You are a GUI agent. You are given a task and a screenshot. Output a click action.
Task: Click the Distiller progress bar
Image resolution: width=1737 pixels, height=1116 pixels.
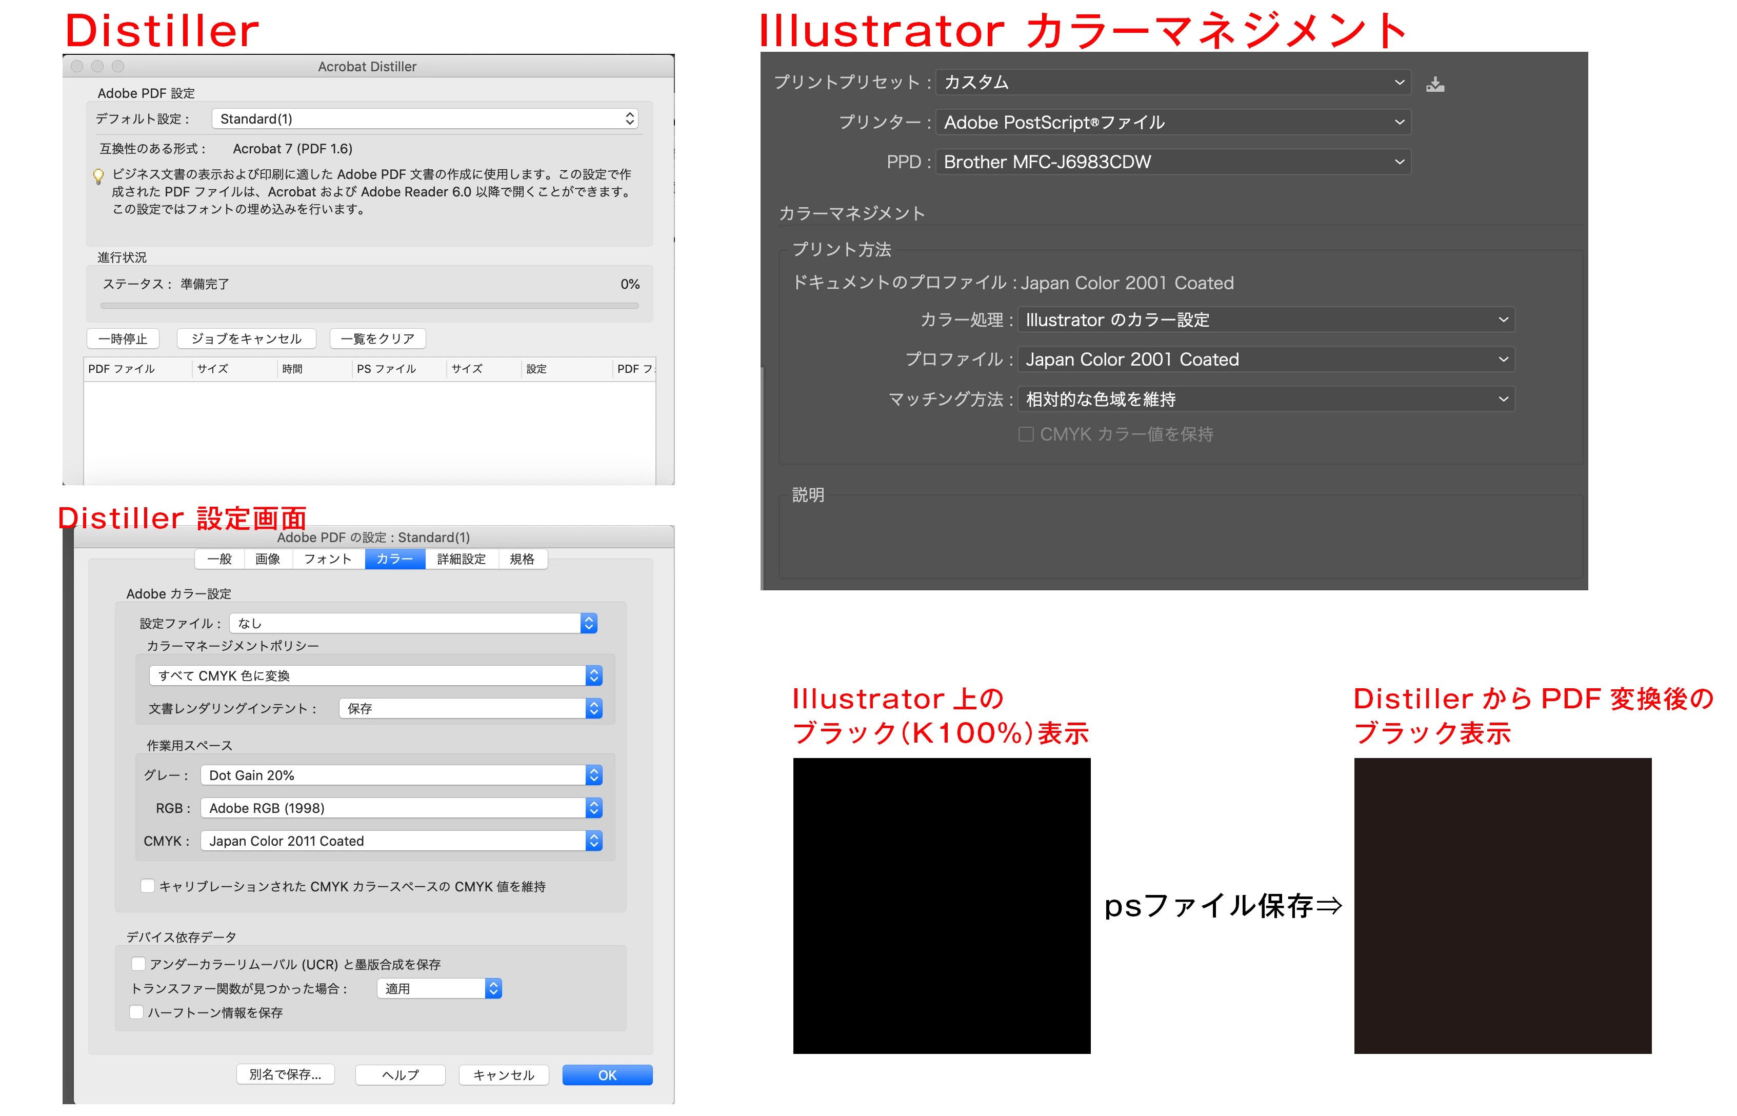[x=369, y=306]
